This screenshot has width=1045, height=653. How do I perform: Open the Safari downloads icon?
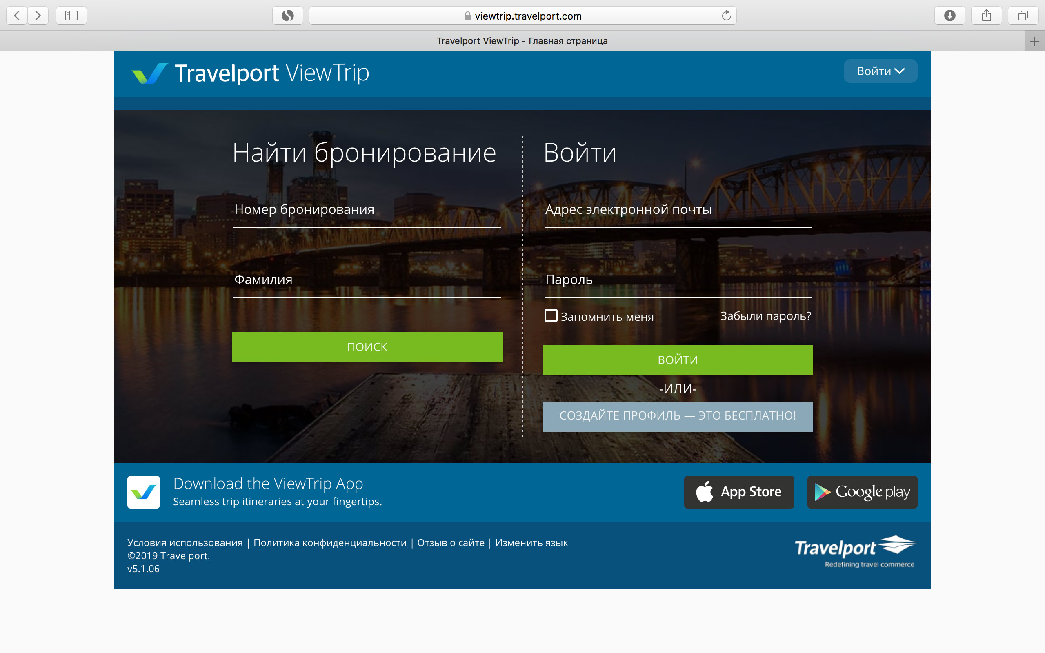tap(949, 16)
